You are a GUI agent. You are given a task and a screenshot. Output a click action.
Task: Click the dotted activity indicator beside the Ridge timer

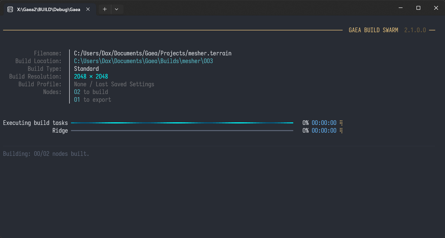pos(341,131)
